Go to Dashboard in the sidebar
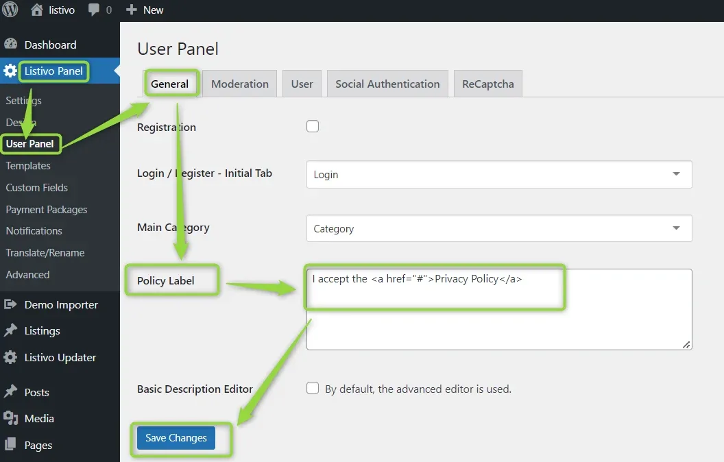The height and width of the screenshot is (462, 724). coord(50,45)
